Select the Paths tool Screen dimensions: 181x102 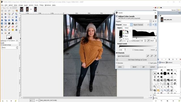click(9, 14)
